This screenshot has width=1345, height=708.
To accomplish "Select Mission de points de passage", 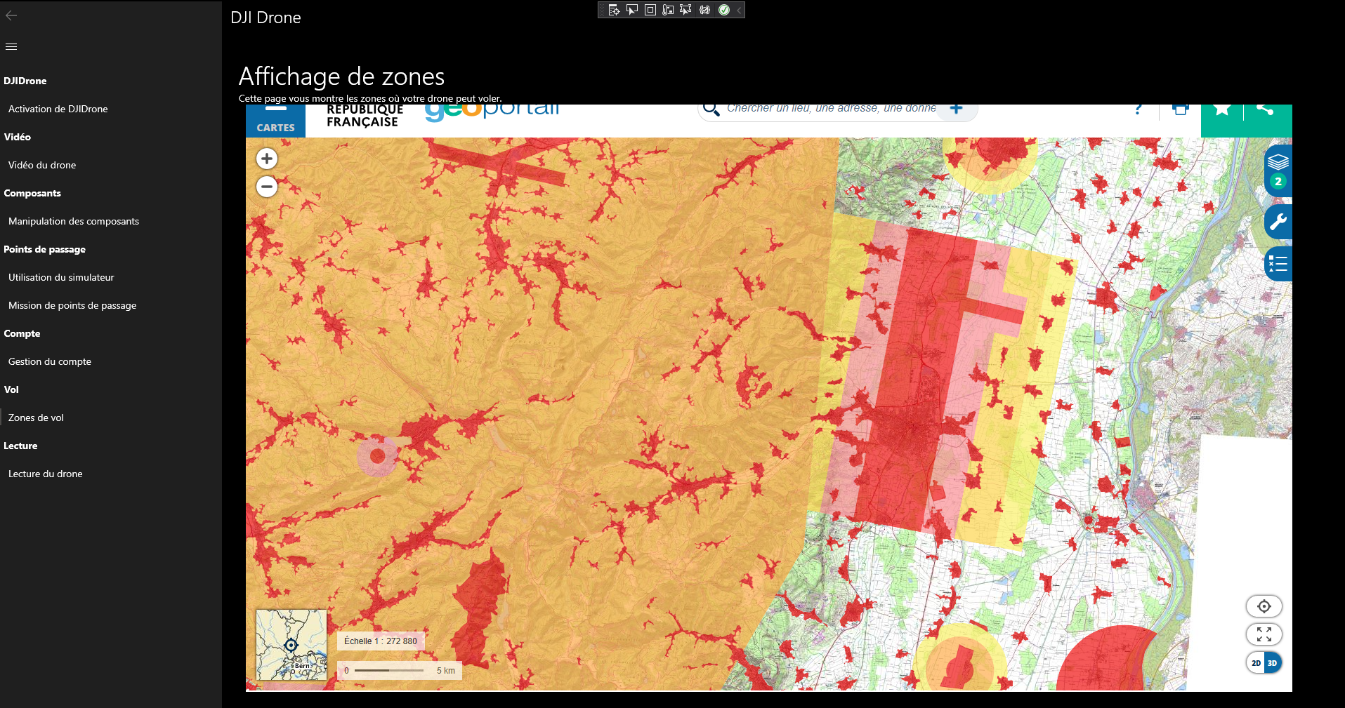I will coord(72,305).
